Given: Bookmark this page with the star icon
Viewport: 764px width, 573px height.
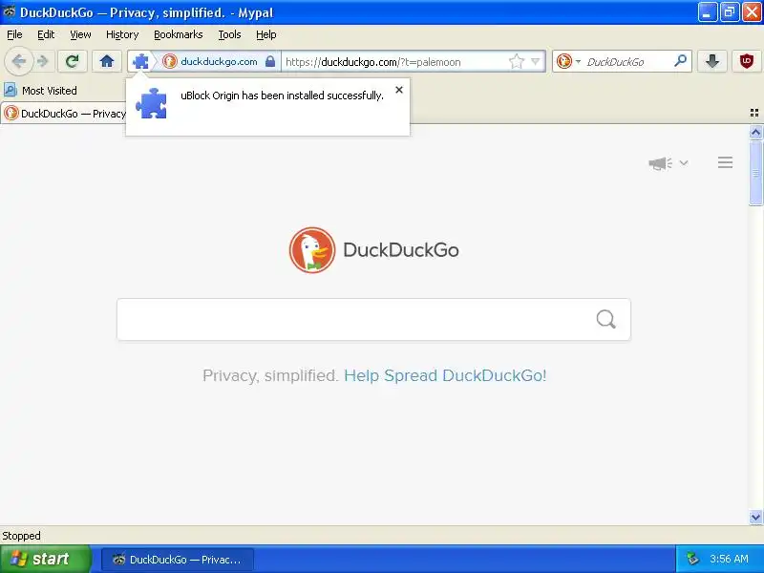Looking at the screenshot, I should [517, 61].
